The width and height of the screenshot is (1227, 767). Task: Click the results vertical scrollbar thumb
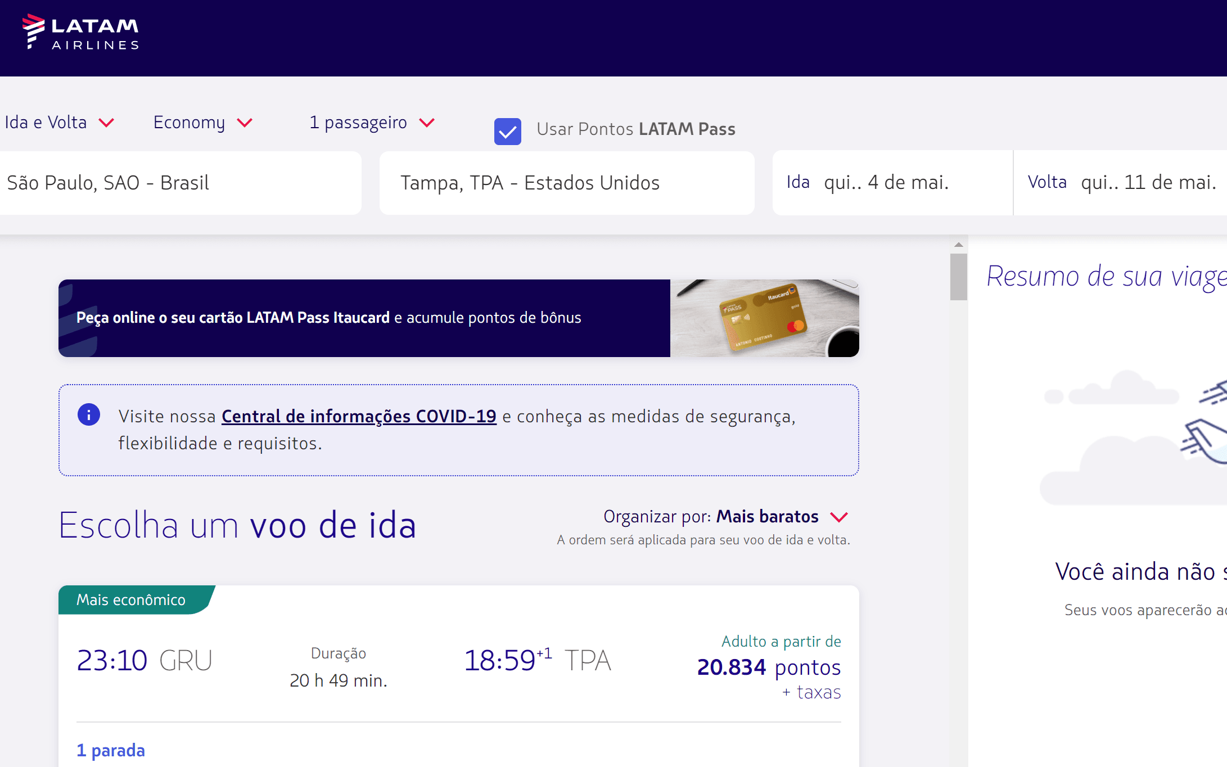click(959, 277)
